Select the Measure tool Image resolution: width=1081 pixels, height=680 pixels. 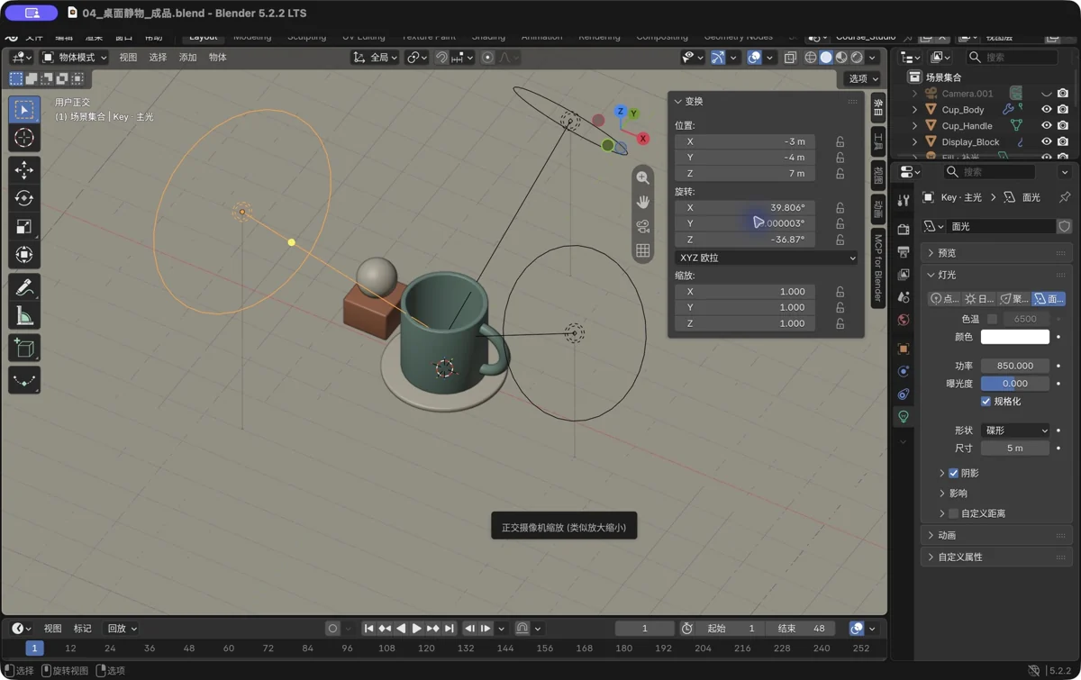point(24,316)
